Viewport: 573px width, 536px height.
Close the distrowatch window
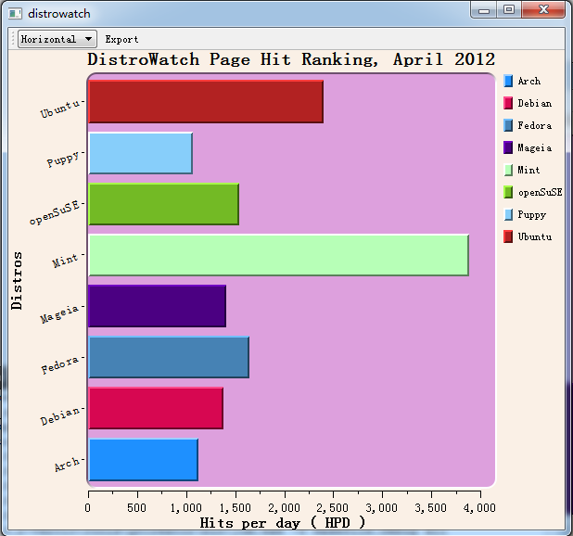tap(543, 10)
